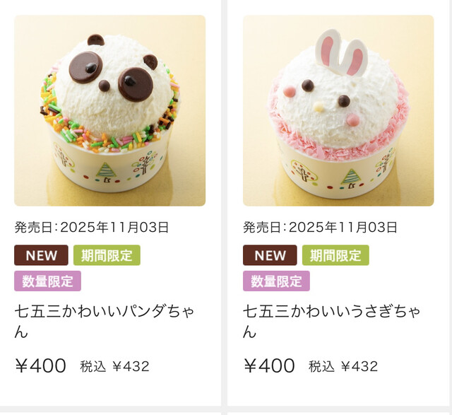The height and width of the screenshot is (415, 452).
Task: Select 数量限定 tag under panda product
Action: pos(47,281)
